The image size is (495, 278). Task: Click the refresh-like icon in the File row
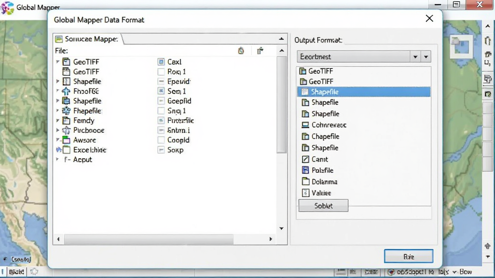[241, 51]
